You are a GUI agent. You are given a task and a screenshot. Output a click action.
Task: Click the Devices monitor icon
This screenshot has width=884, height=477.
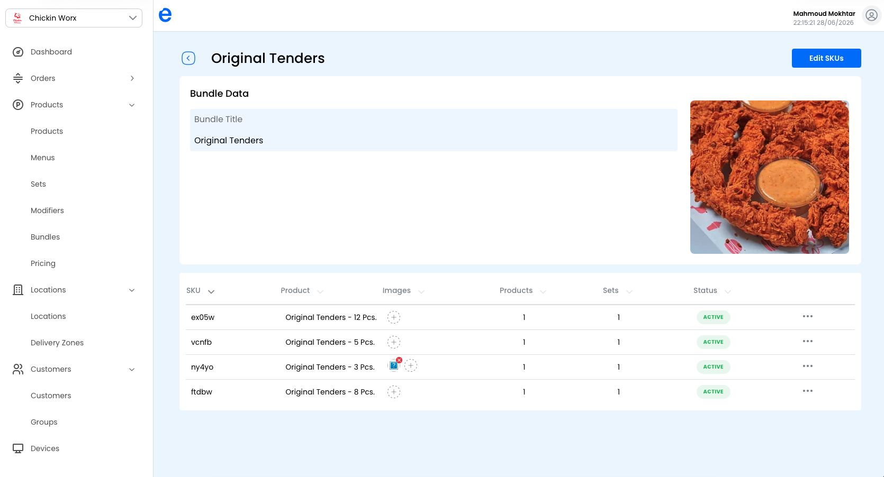[x=18, y=448]
